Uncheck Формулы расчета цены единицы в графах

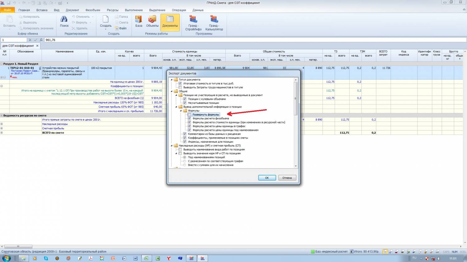[x=189, y=126]
